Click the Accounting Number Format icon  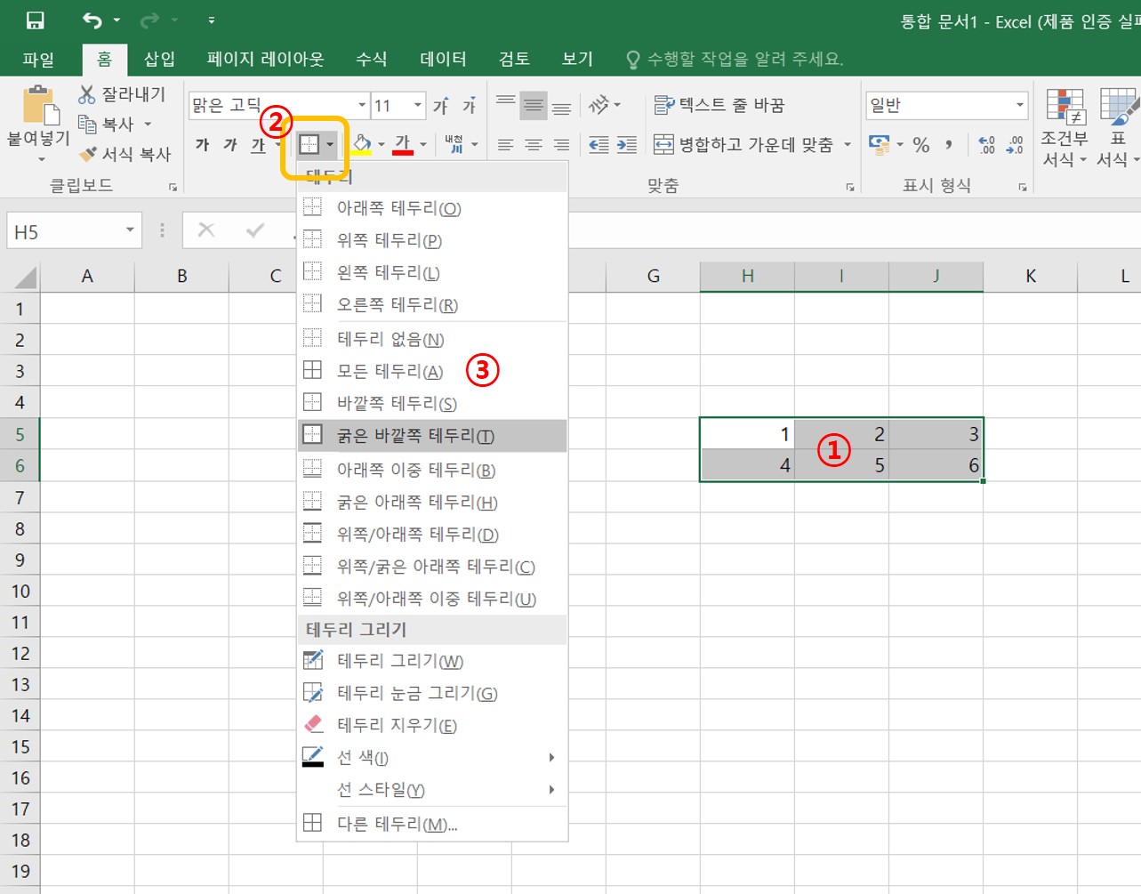coord(879,144)
